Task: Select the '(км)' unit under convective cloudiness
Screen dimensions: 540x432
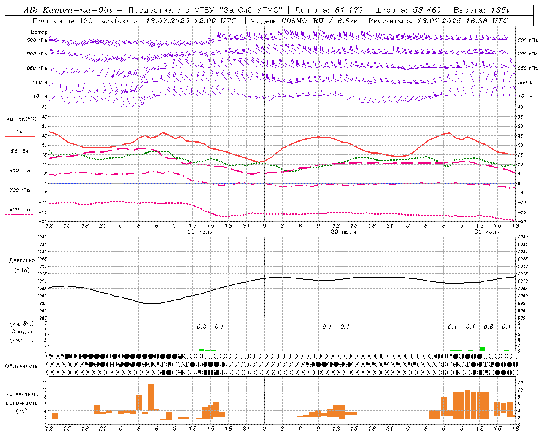Action: point(22,410)
